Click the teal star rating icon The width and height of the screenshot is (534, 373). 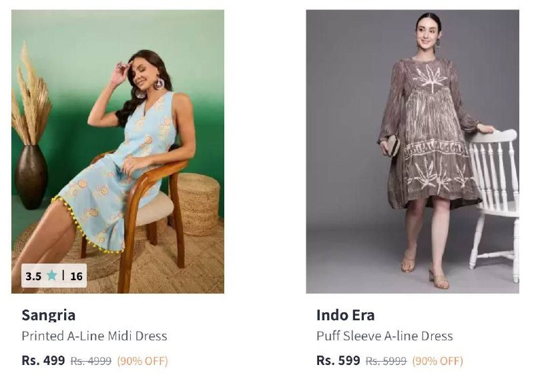coord(52,275)
